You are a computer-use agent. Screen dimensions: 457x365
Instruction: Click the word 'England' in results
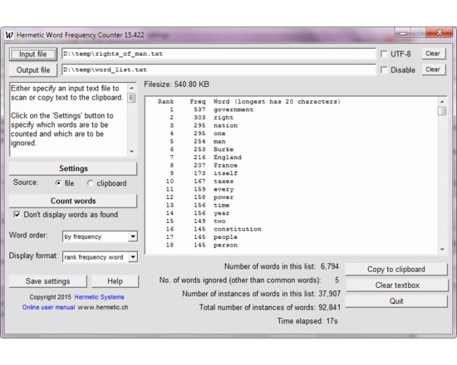[x=228, y=157]
